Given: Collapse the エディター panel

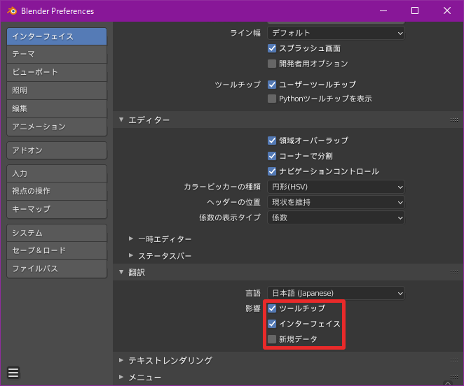Looking at the screenshot, I should pos(121,120).
